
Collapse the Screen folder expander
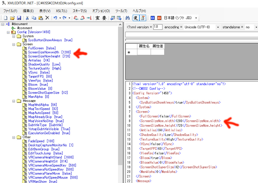click(14, 44)
